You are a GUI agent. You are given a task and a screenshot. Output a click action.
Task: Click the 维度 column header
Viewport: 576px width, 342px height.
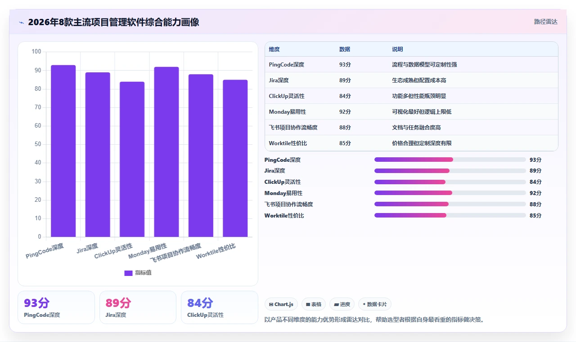click(x=274, y=49)
